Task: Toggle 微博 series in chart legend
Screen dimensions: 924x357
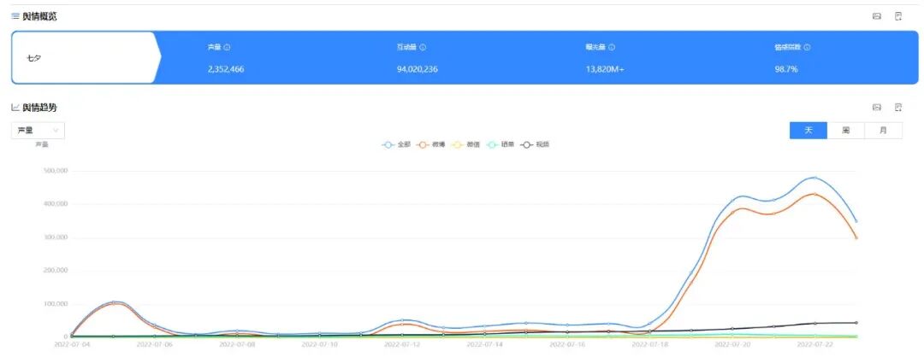Action: (x=430, y=144)
